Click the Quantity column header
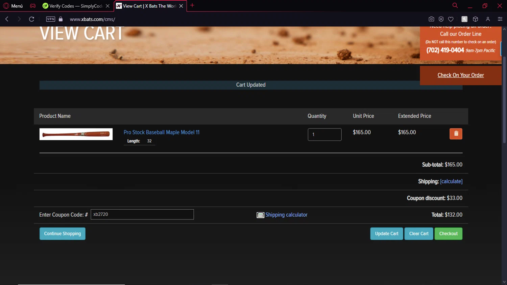This screenshot has height=285, width=507. pyautogui.click(x=317, y=116)
